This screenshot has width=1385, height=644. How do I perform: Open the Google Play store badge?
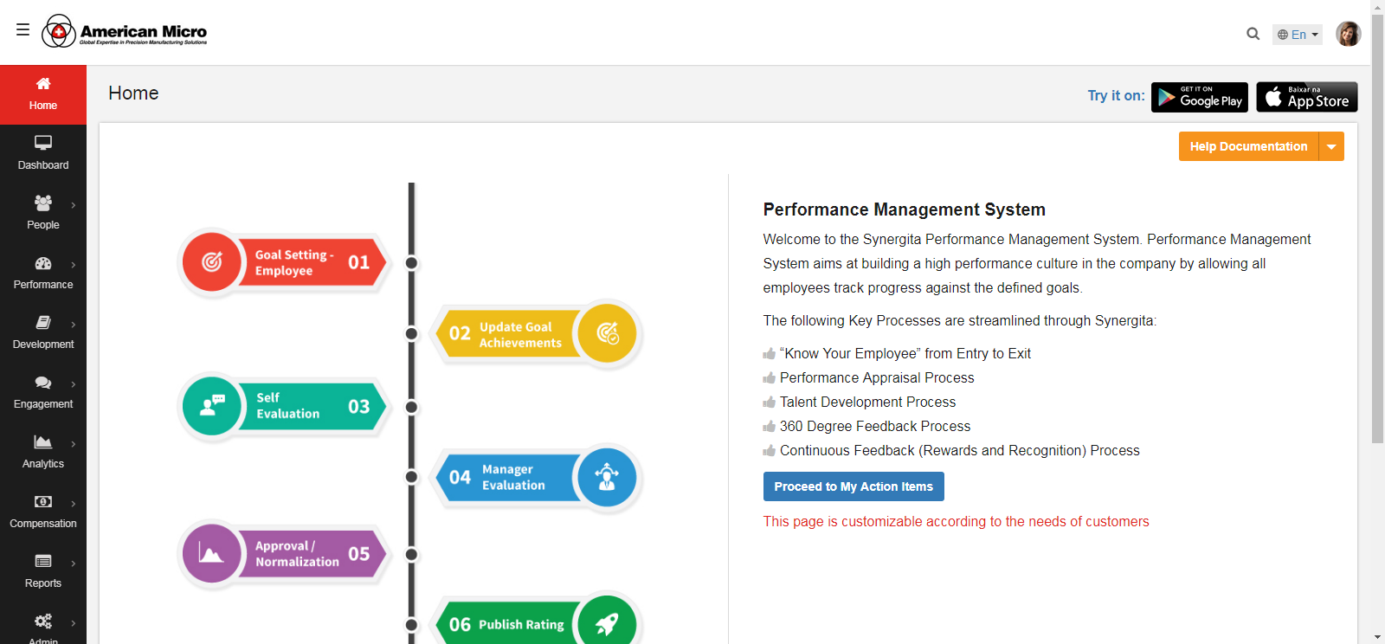click(x=1199, y=97)
